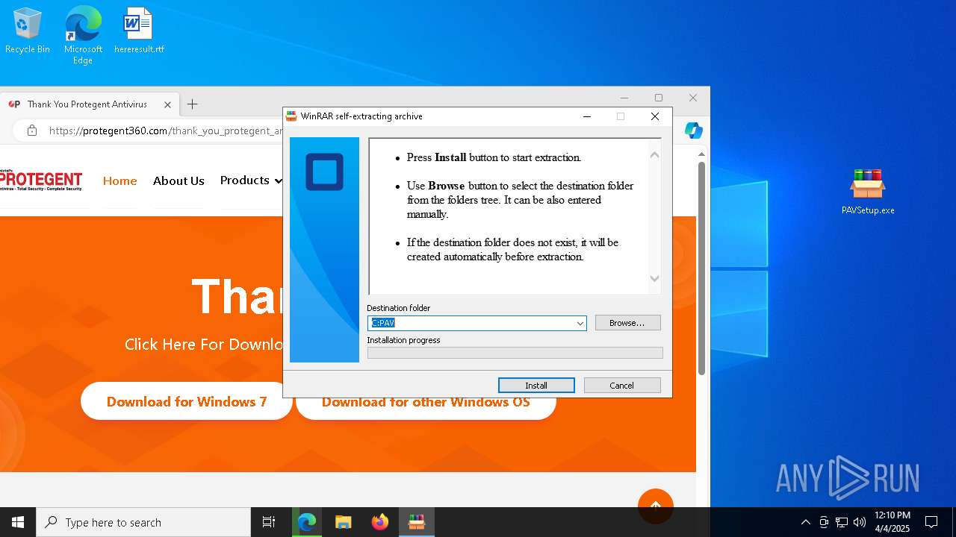Click the Installation progress bar
The width and height of the screenshot is (956, 537).
tap(515, 353)
